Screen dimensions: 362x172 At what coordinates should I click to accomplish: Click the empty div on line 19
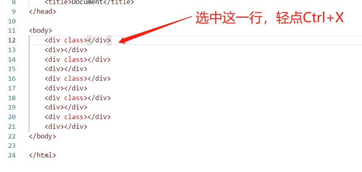[66, 107]
